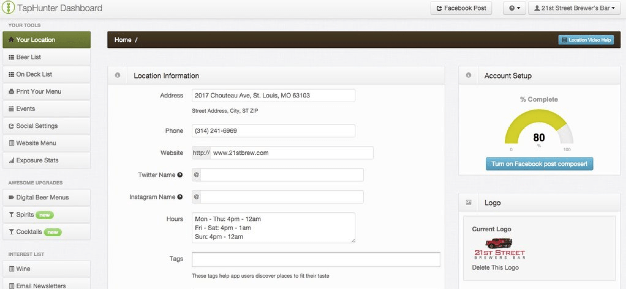Open the Beer List sidebar item

[47, 57]
